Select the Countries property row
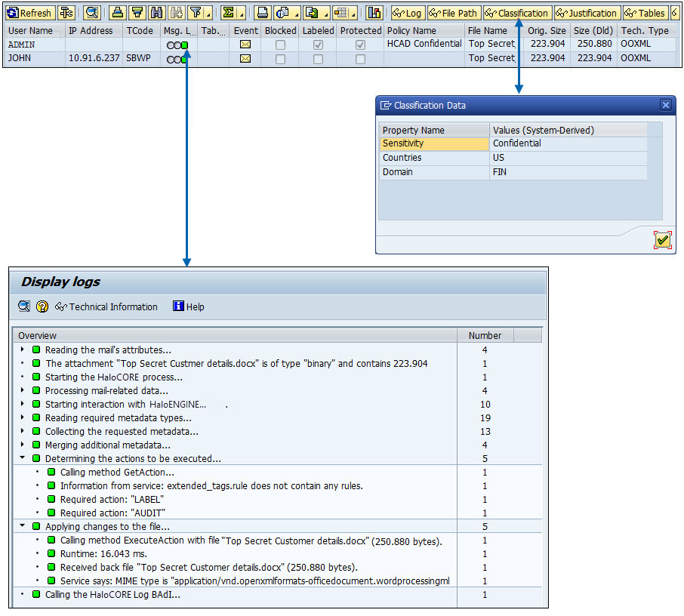 [x=513, y=158]
